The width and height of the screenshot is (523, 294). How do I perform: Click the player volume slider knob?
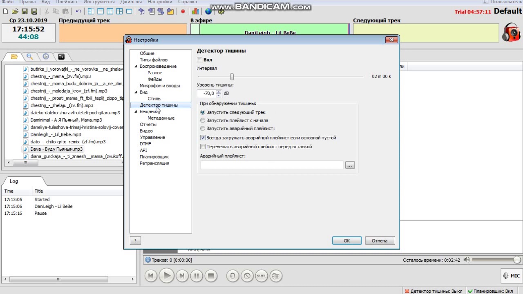517,260
